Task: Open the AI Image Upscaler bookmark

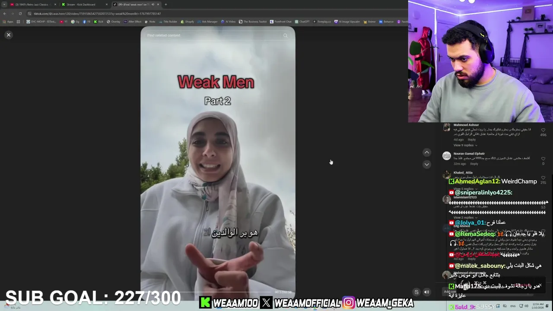Action: point(347,22)
